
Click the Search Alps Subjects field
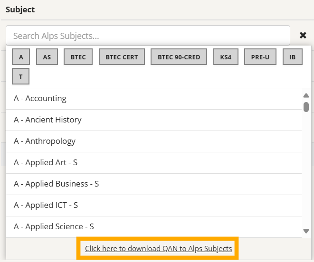point(148,36)
